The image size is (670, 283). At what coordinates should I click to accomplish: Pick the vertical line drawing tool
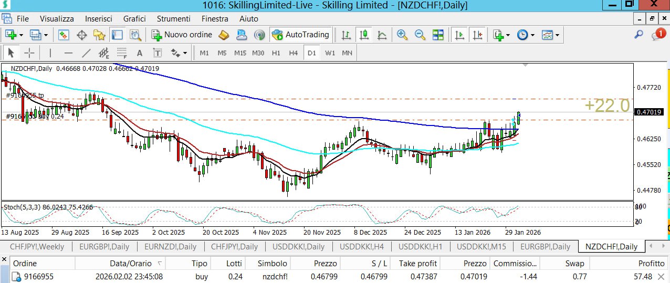click(50, 53)
